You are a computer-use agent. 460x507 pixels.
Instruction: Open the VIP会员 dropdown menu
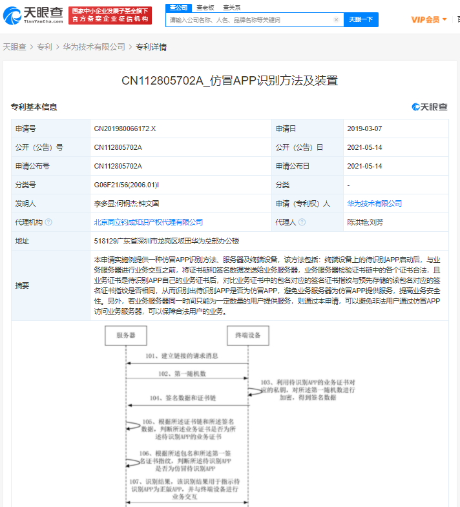tap(429, 20)
